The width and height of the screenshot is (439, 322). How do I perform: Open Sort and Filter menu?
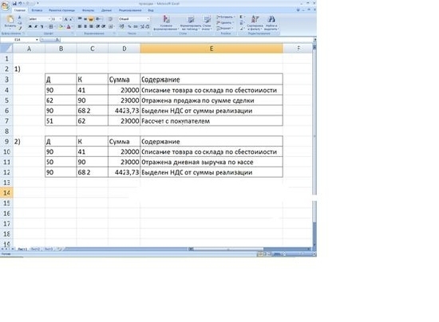255,22
